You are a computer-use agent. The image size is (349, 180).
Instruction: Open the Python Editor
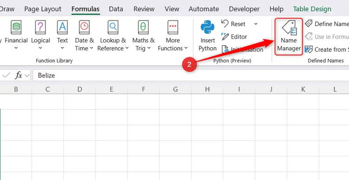234,36
